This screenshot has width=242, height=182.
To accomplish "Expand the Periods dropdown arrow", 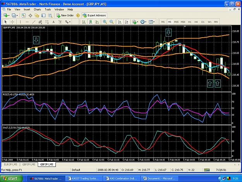I will pos(146,22).
